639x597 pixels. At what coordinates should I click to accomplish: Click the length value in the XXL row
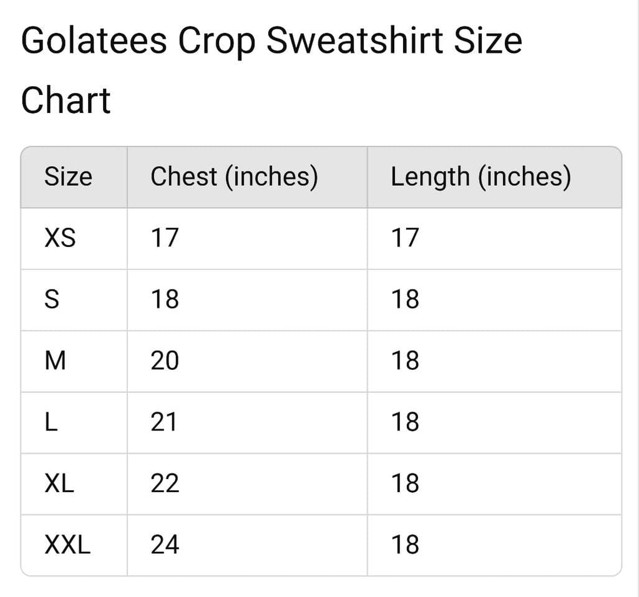[x=405, y=545]
